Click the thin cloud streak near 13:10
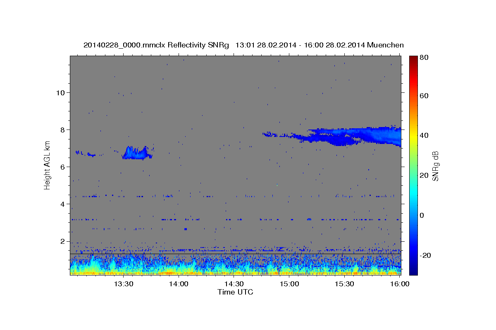The width and height of the screenshot is (496, 330). (x=86, y=153)
